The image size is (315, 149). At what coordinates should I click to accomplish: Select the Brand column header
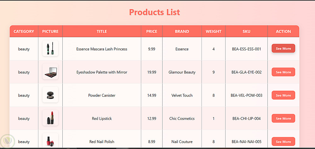182,32
